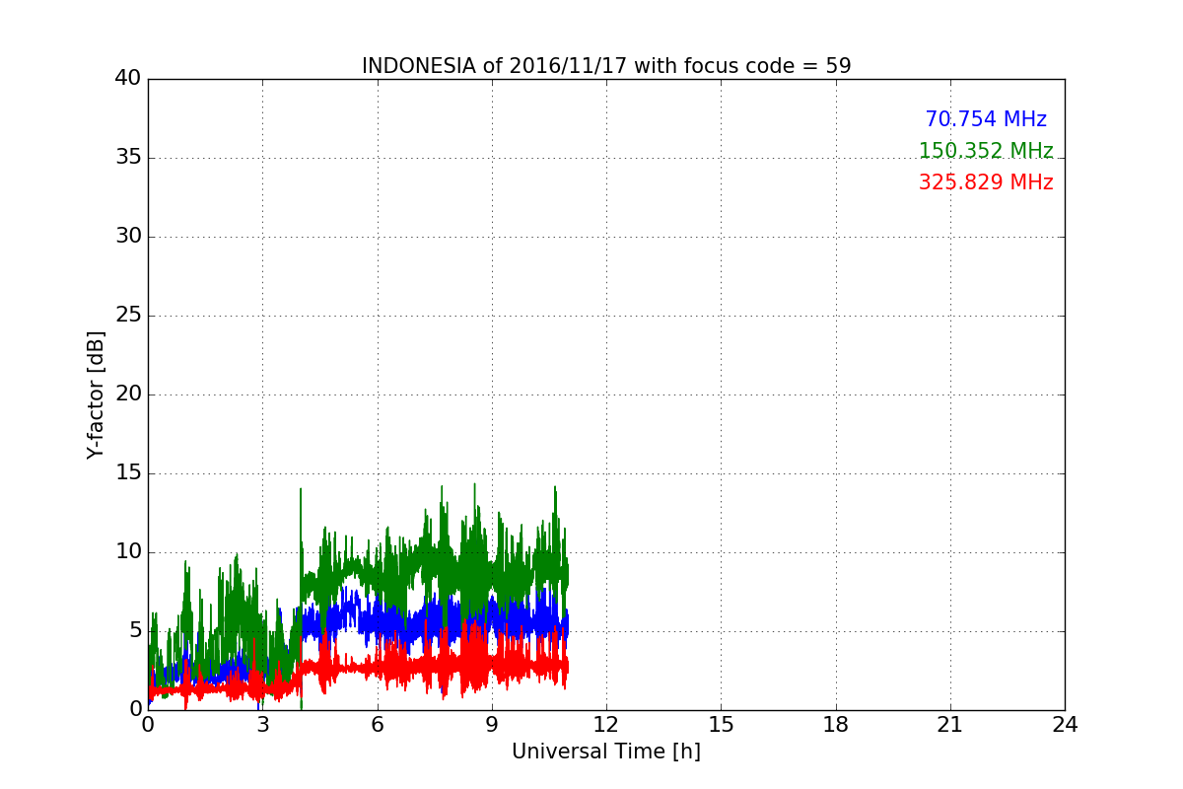Click the x-axis tick label 3
The image size is (1183, 789).
[262, 725]
